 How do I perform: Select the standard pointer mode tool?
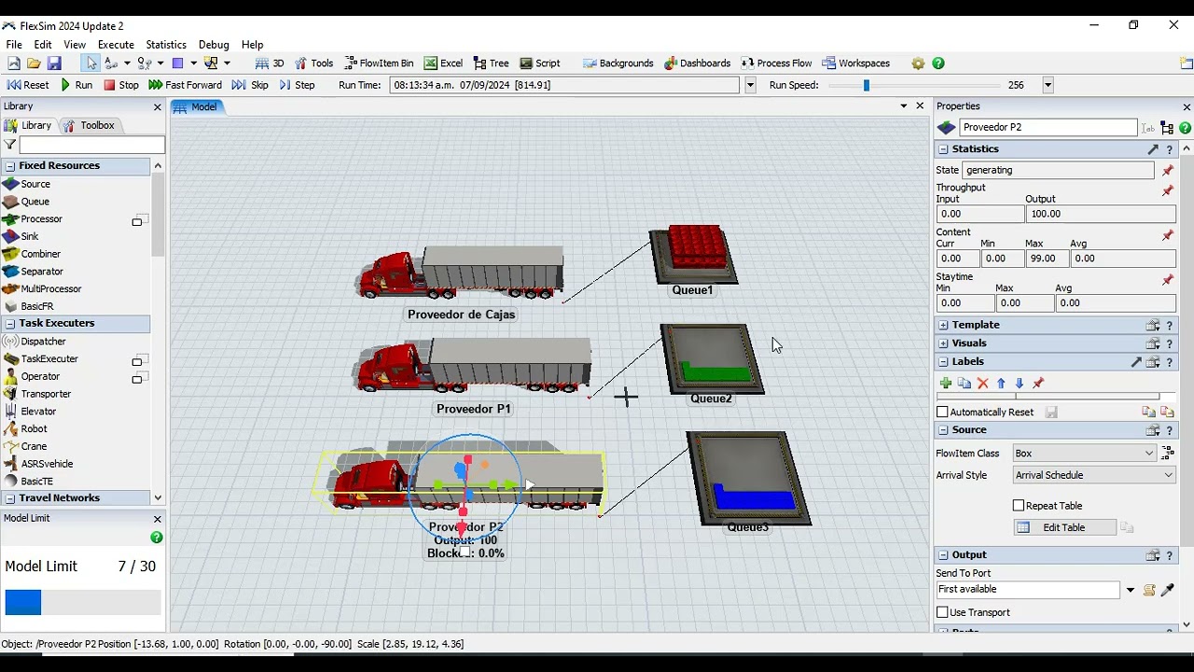pyautogui.click(x=90, y=63)
